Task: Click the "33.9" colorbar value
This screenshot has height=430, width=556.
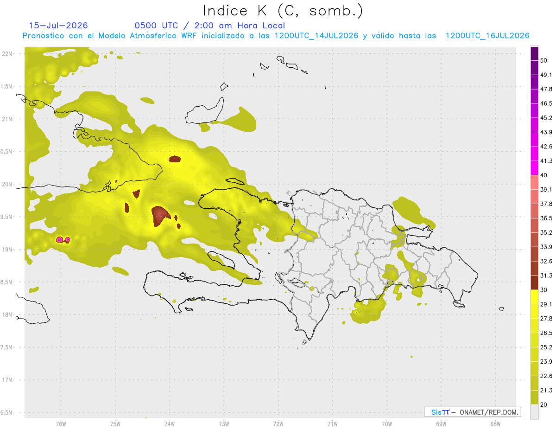Action: click(546, 247)
